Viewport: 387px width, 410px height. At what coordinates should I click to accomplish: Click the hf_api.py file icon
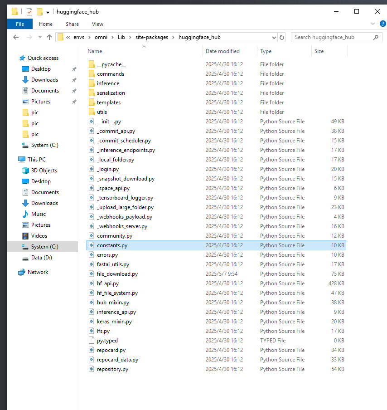tap(92, 283)
